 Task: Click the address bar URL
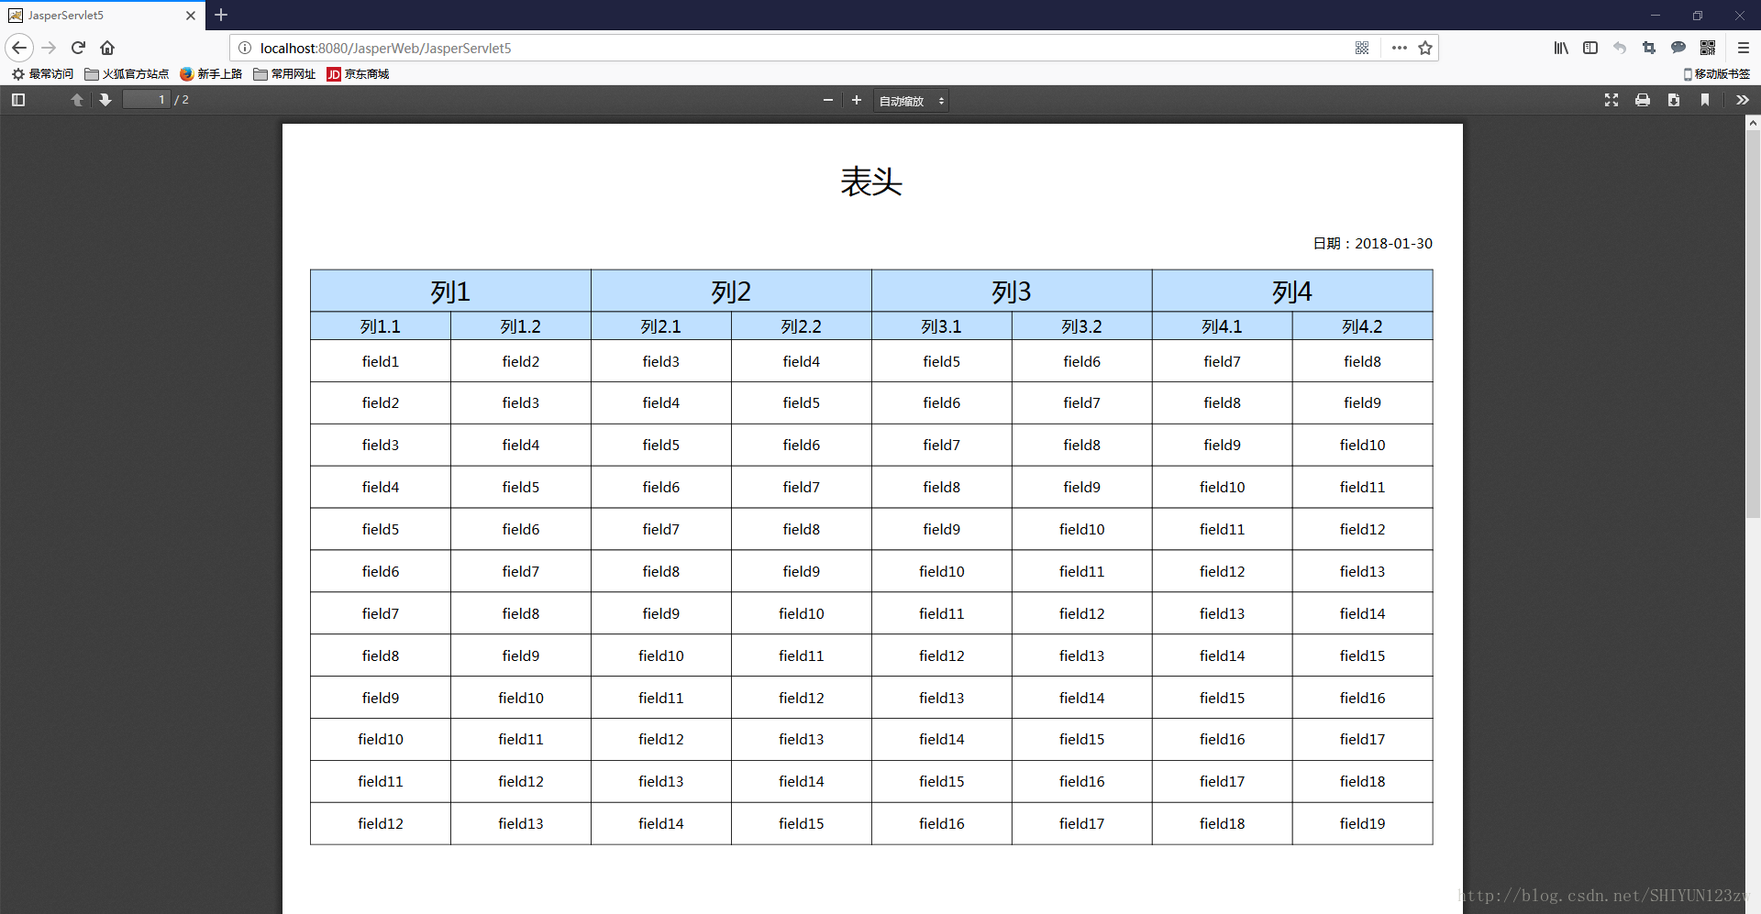tap(385, 48)
